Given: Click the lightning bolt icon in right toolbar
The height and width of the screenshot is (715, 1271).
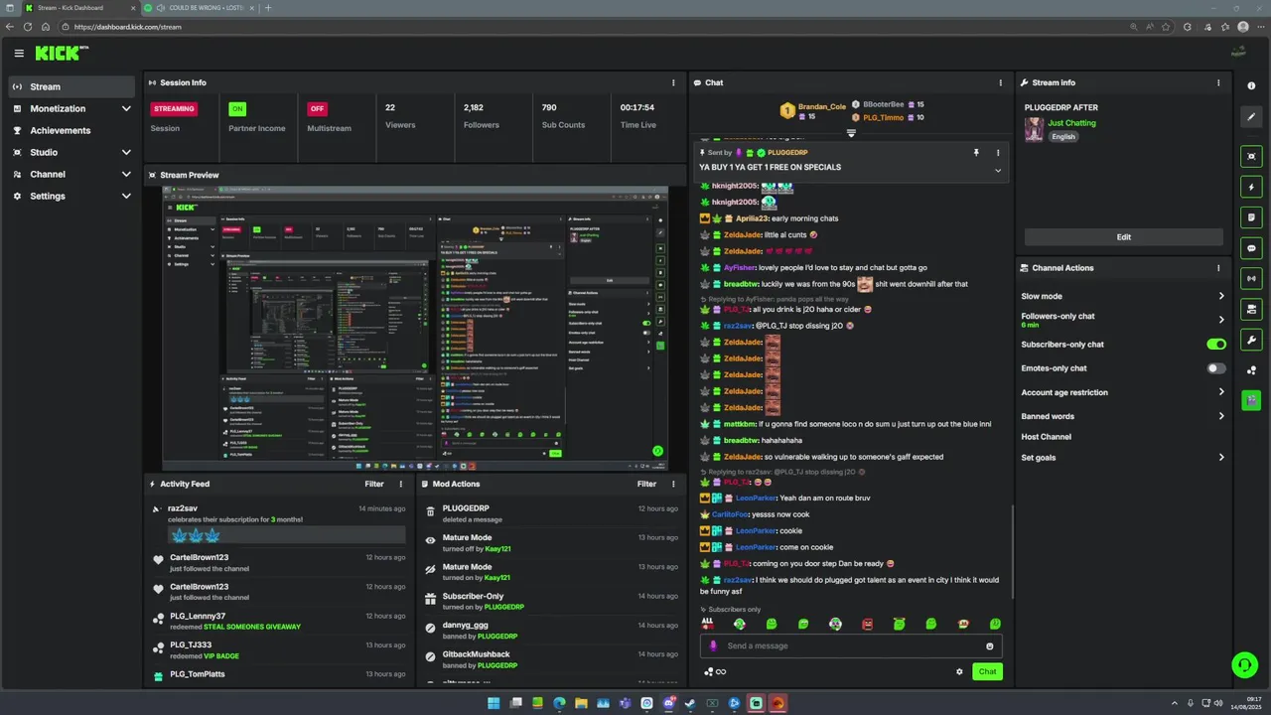Looking at the screenshot, I should pos(1251,187).
